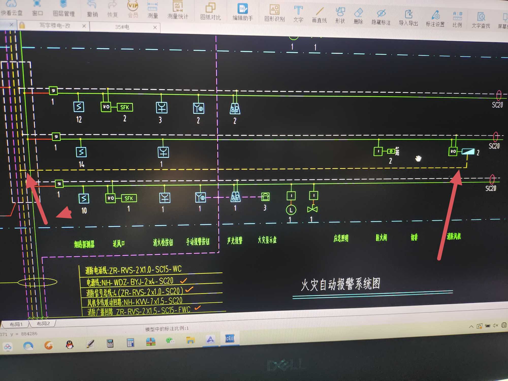The height and width of the screenshot is (381, 508).
Task: Open 图层管理 layer manager
Action: pos(63,8)
